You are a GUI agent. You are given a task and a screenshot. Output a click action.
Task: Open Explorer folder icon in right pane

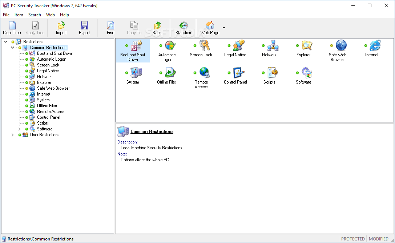click(307, 45)
